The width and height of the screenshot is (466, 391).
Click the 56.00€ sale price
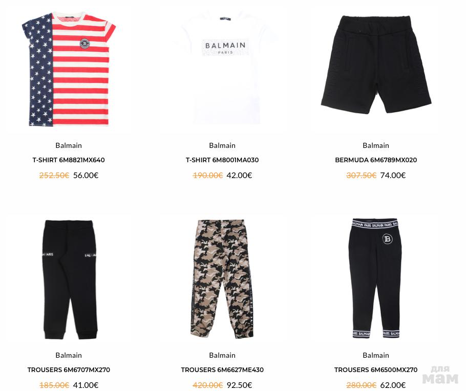coord(86,176)
